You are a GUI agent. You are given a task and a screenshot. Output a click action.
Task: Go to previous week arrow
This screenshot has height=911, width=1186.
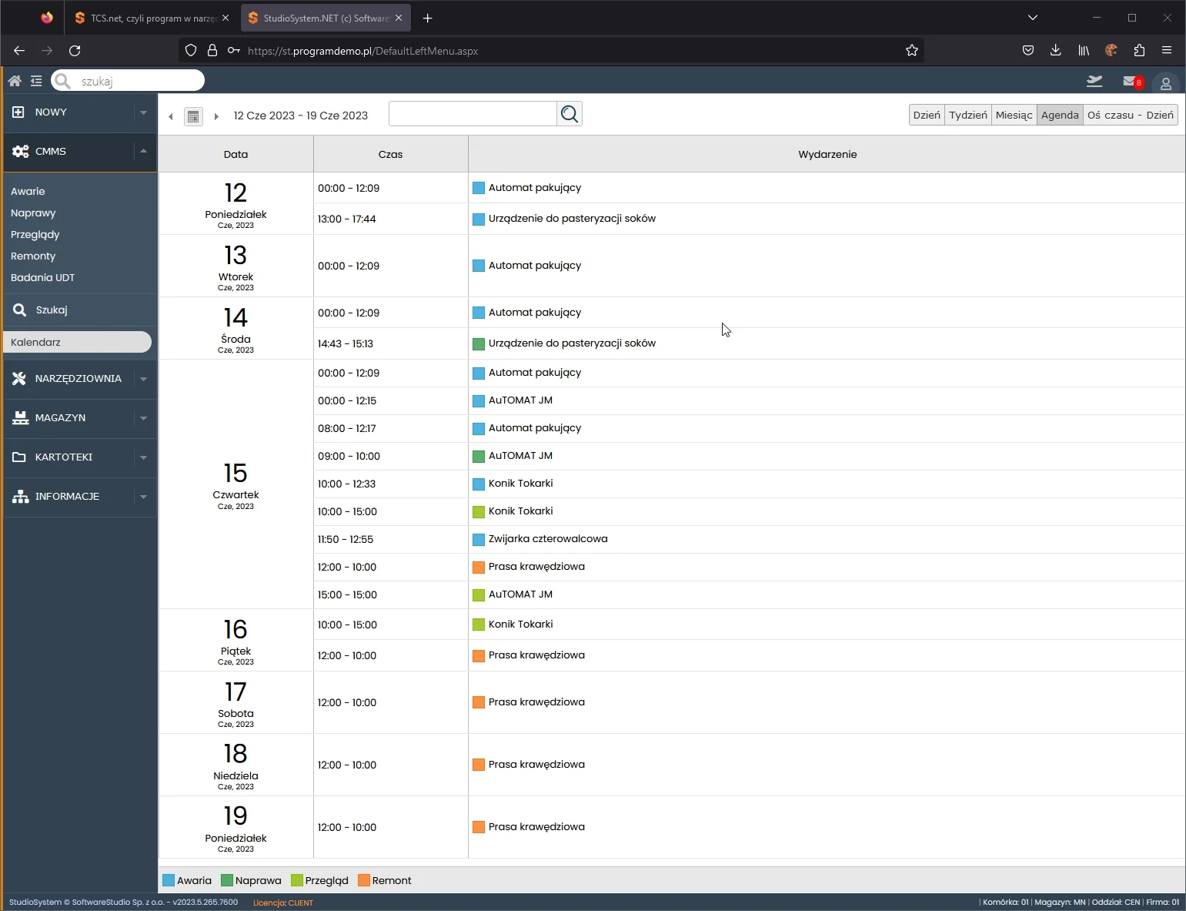[x=171, y=116]
